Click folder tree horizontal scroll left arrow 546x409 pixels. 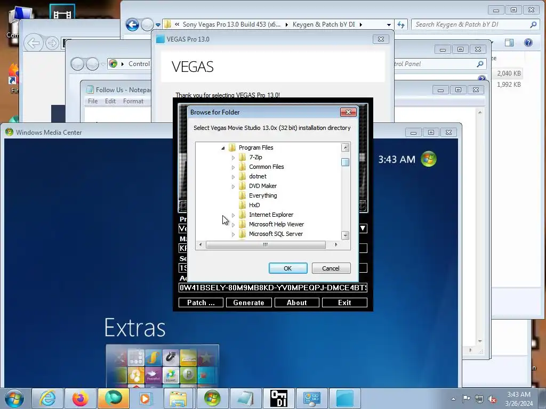tap(200, 244)
